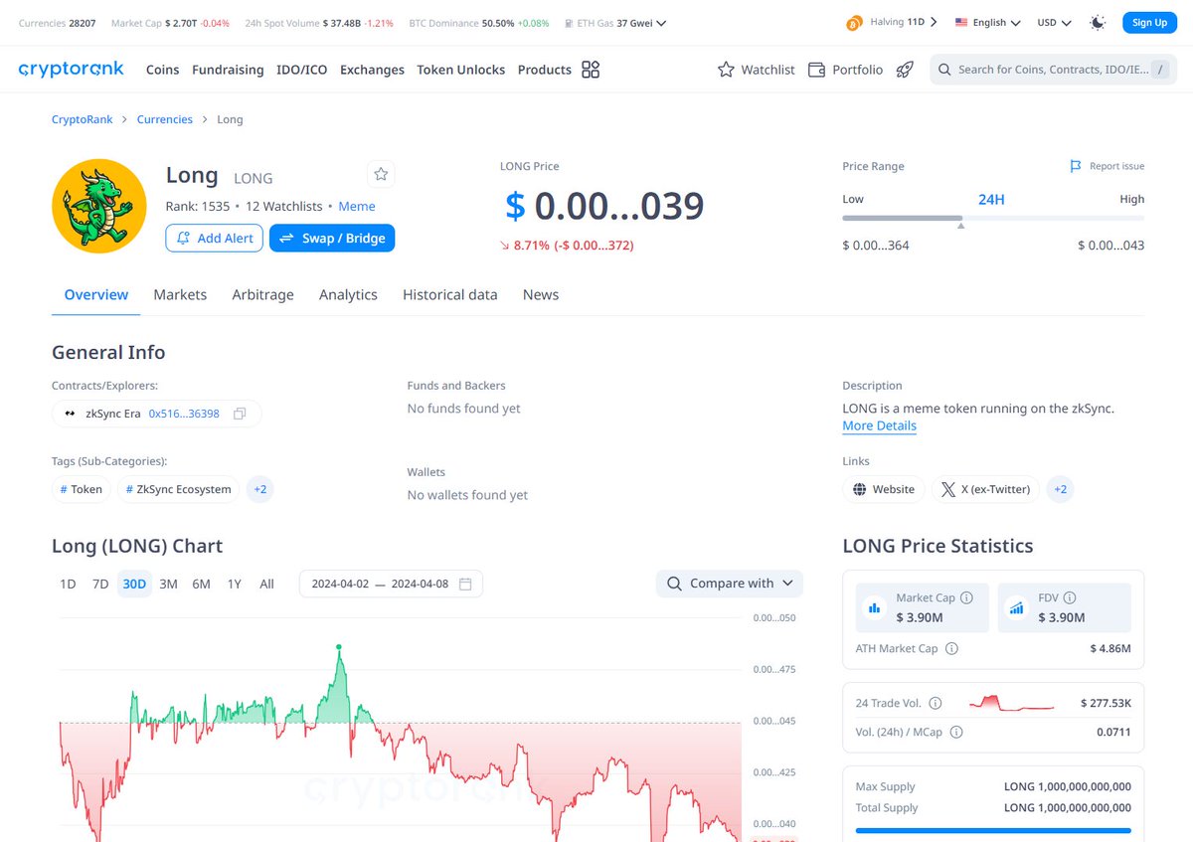The width and height of the screenshot is (1193, 842).
Task: Click the Swap / Bridge button
Action: (x=332, y=239)
